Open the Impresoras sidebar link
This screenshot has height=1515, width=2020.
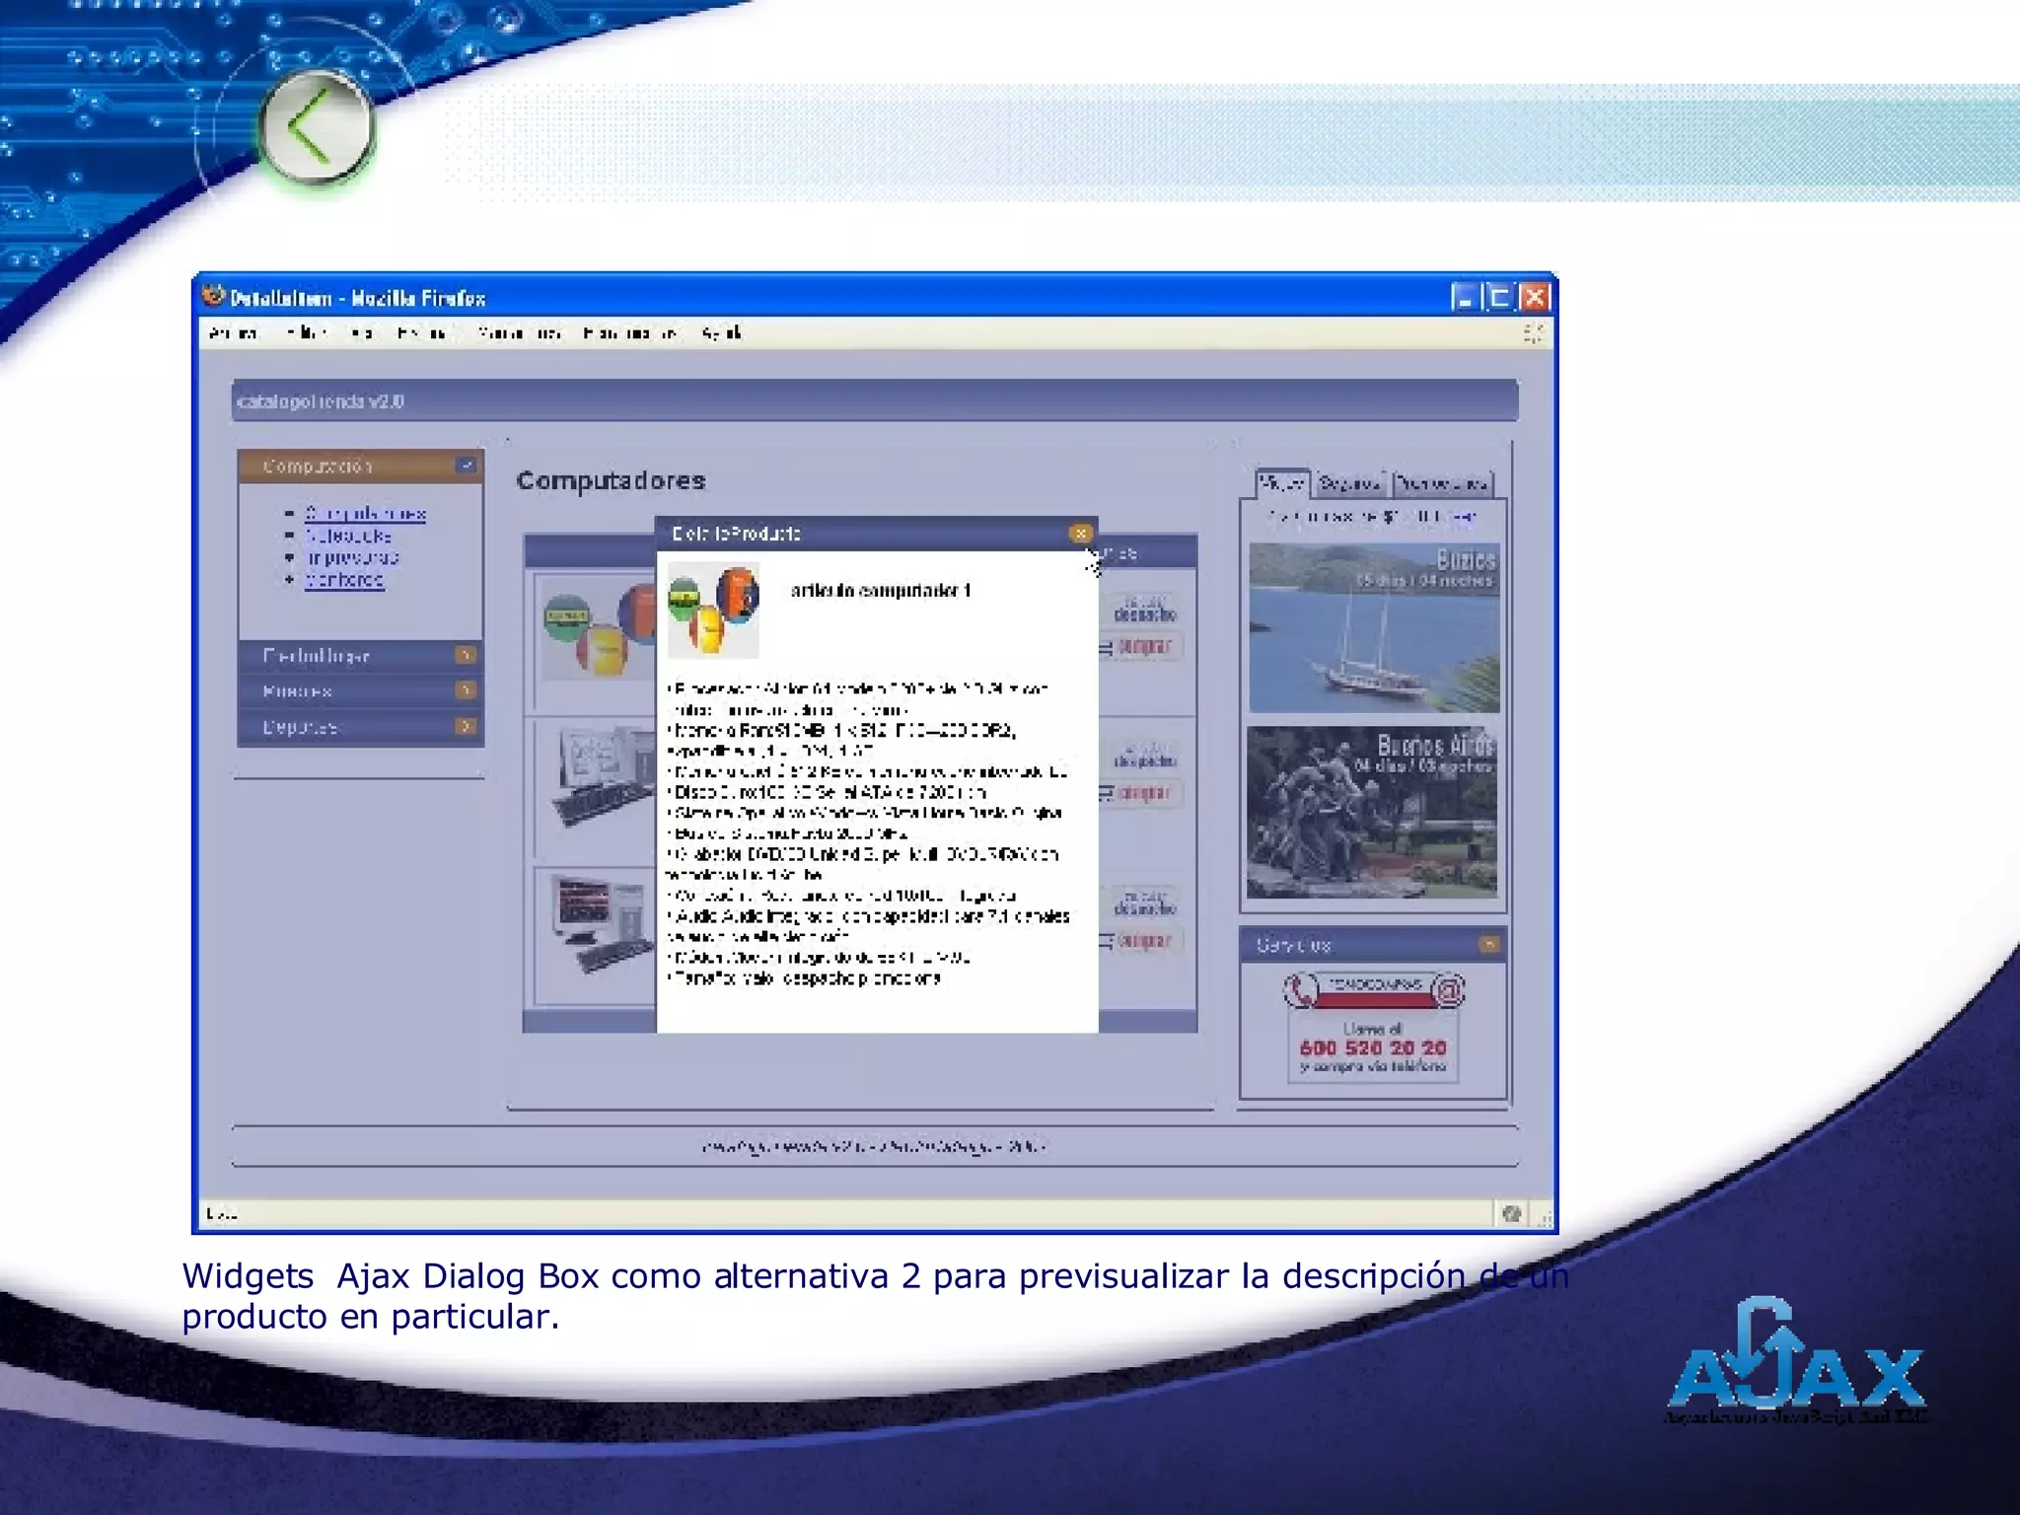(351, 557)
